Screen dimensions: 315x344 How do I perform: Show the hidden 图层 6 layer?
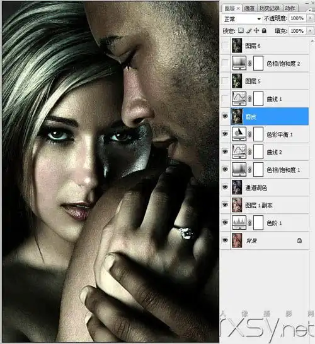(225, 45)
